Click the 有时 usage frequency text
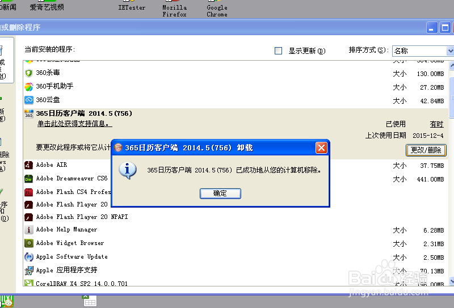 point(436,124)
